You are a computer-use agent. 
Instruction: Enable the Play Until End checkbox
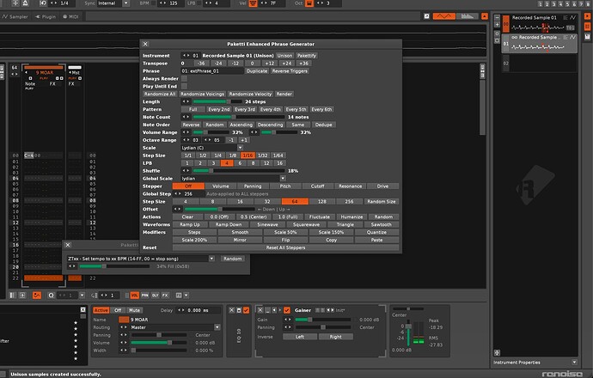click(x=184, y=86)
